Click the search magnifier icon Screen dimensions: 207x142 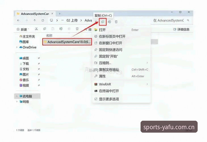(188, 20)
